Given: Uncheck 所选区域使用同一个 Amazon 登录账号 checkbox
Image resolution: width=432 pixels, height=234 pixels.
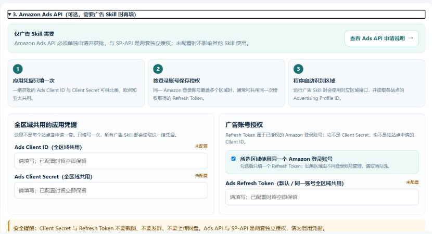Looking at the screenshot, I should [233, 159].
